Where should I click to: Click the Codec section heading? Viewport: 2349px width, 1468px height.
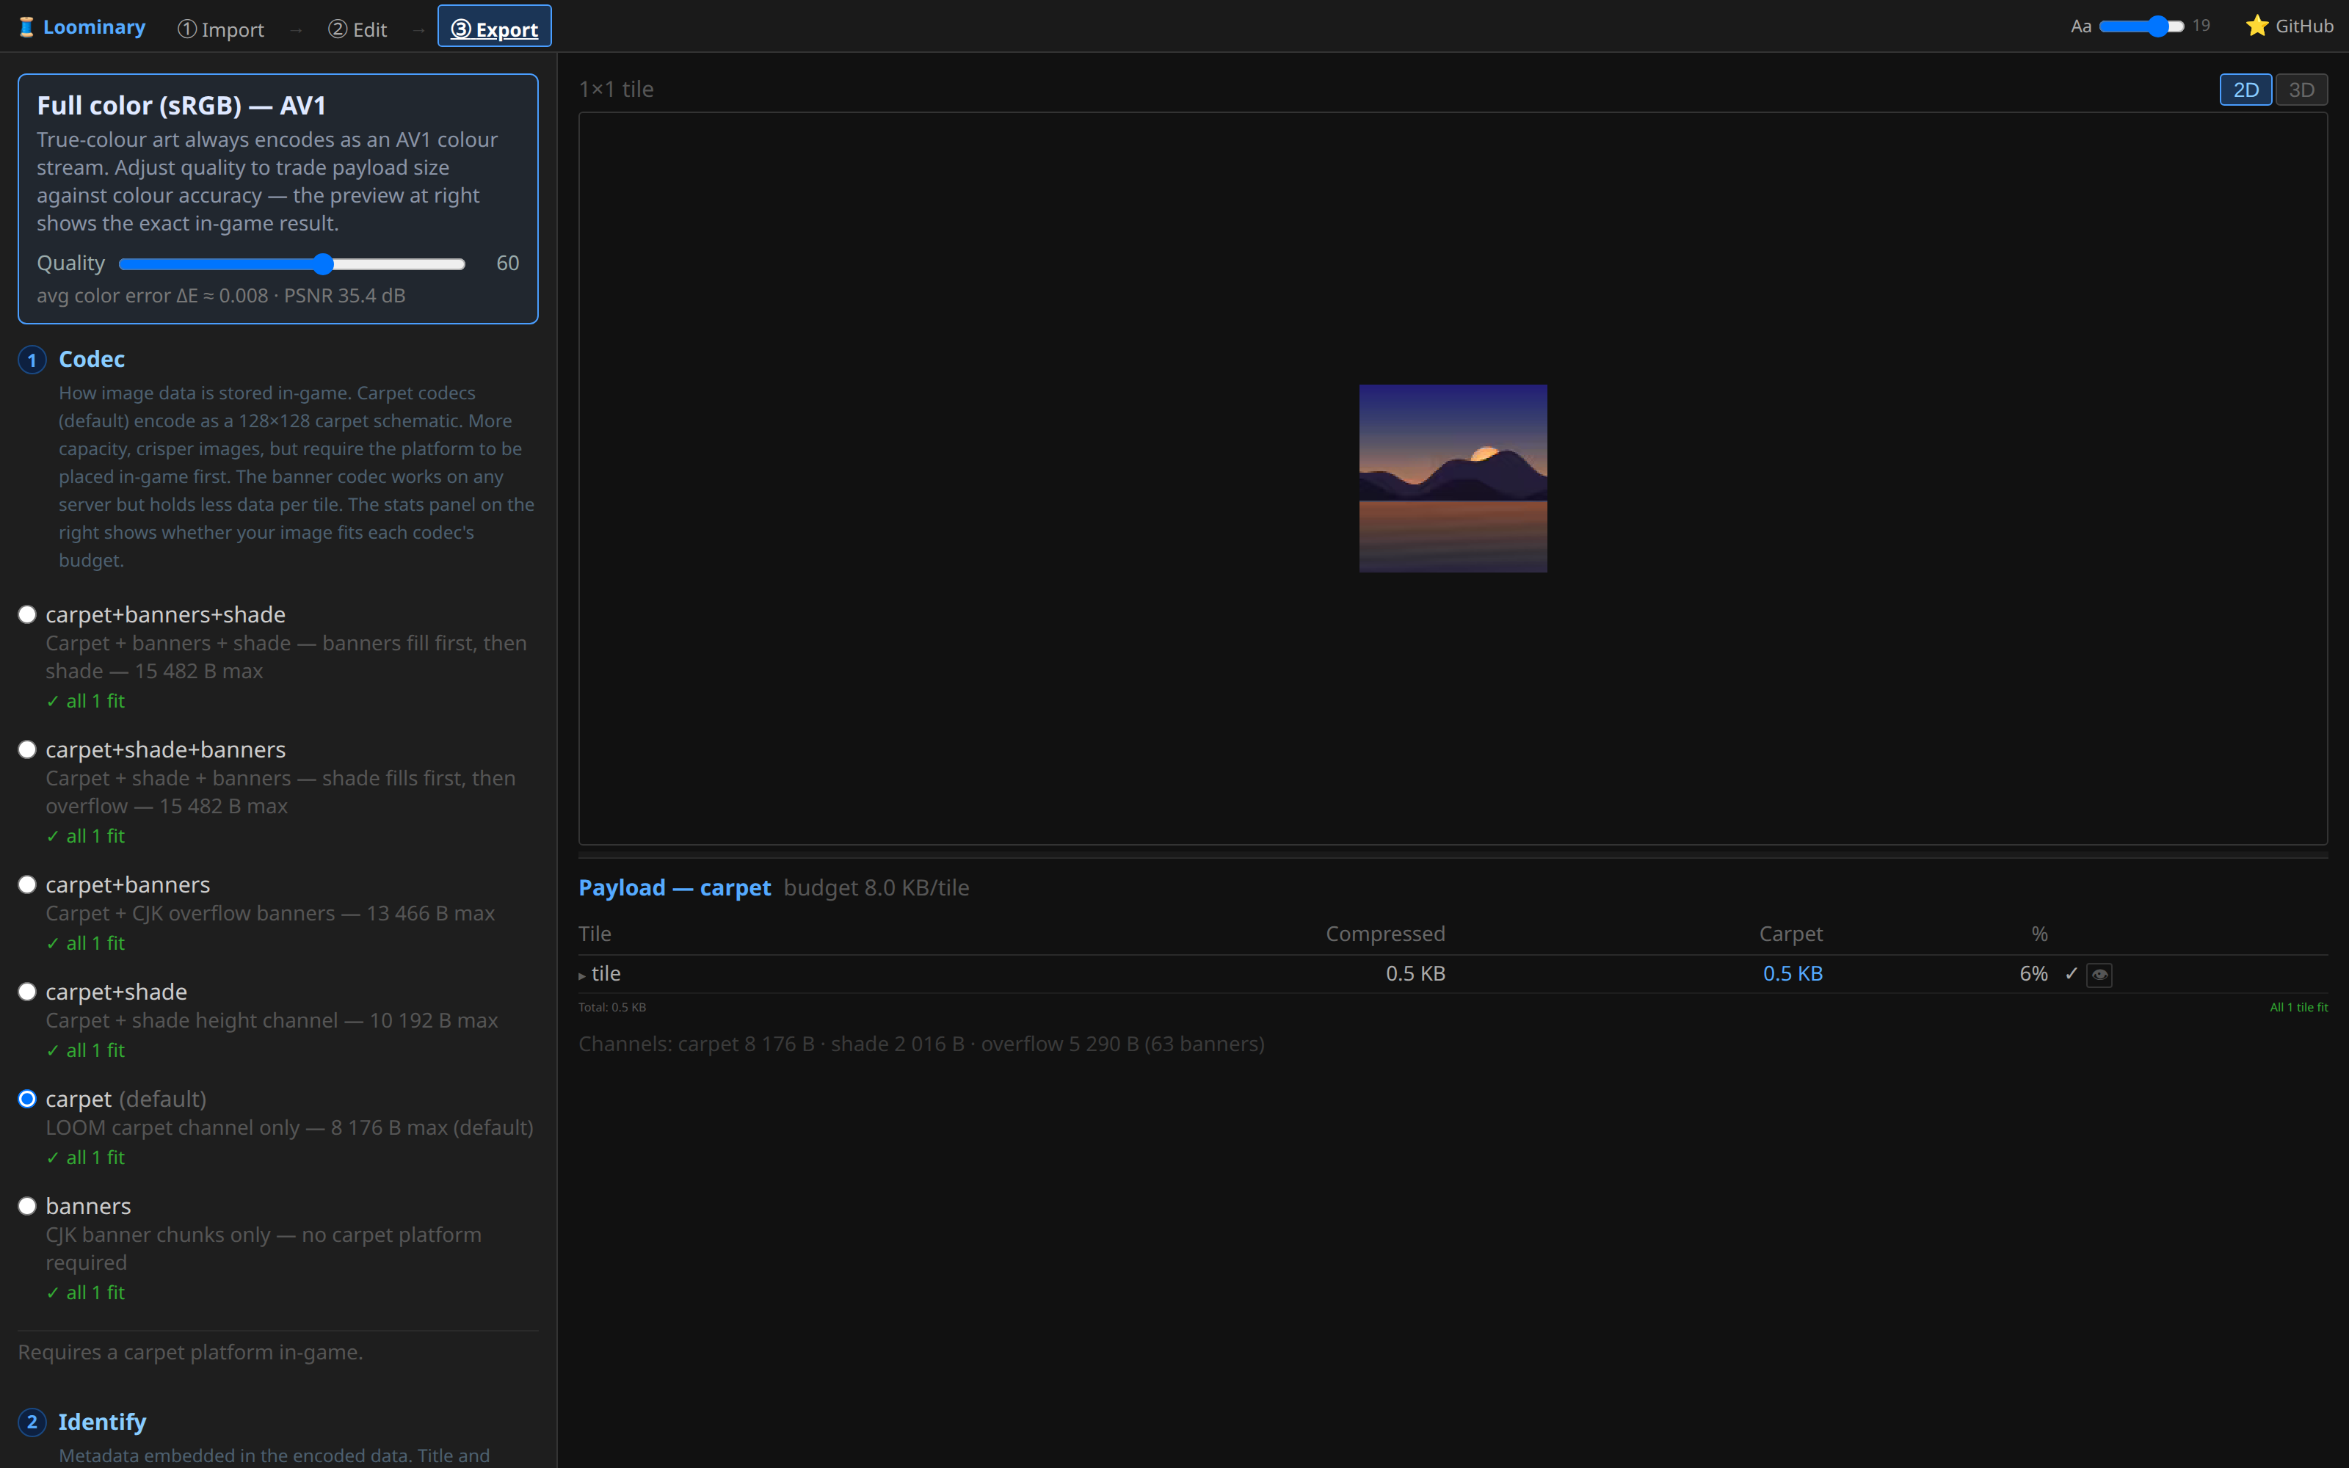tap(91, 359)
